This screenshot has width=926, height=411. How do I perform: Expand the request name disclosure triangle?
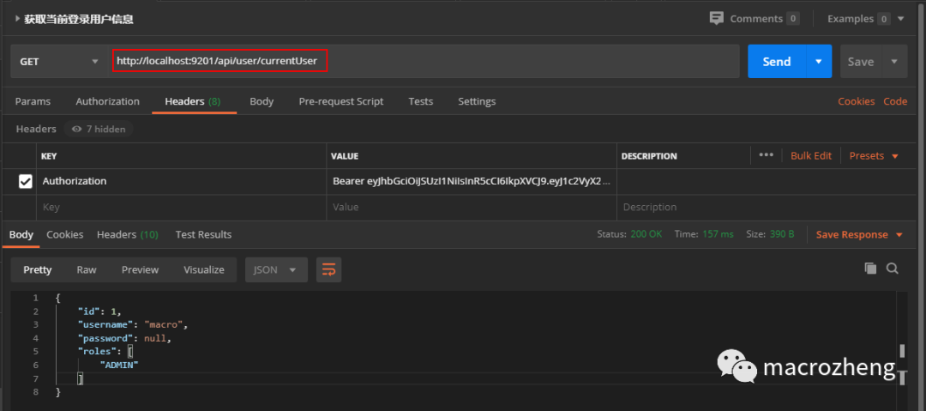[18, 19]
